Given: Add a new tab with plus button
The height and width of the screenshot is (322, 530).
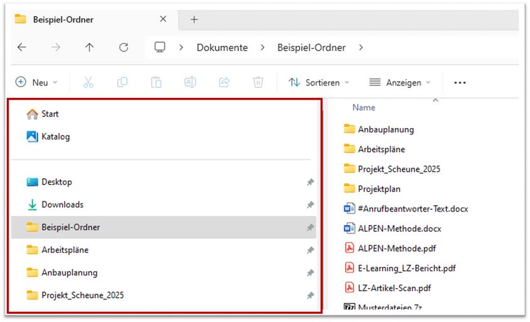Looking at the screenshot, I should tap(194, 19).
